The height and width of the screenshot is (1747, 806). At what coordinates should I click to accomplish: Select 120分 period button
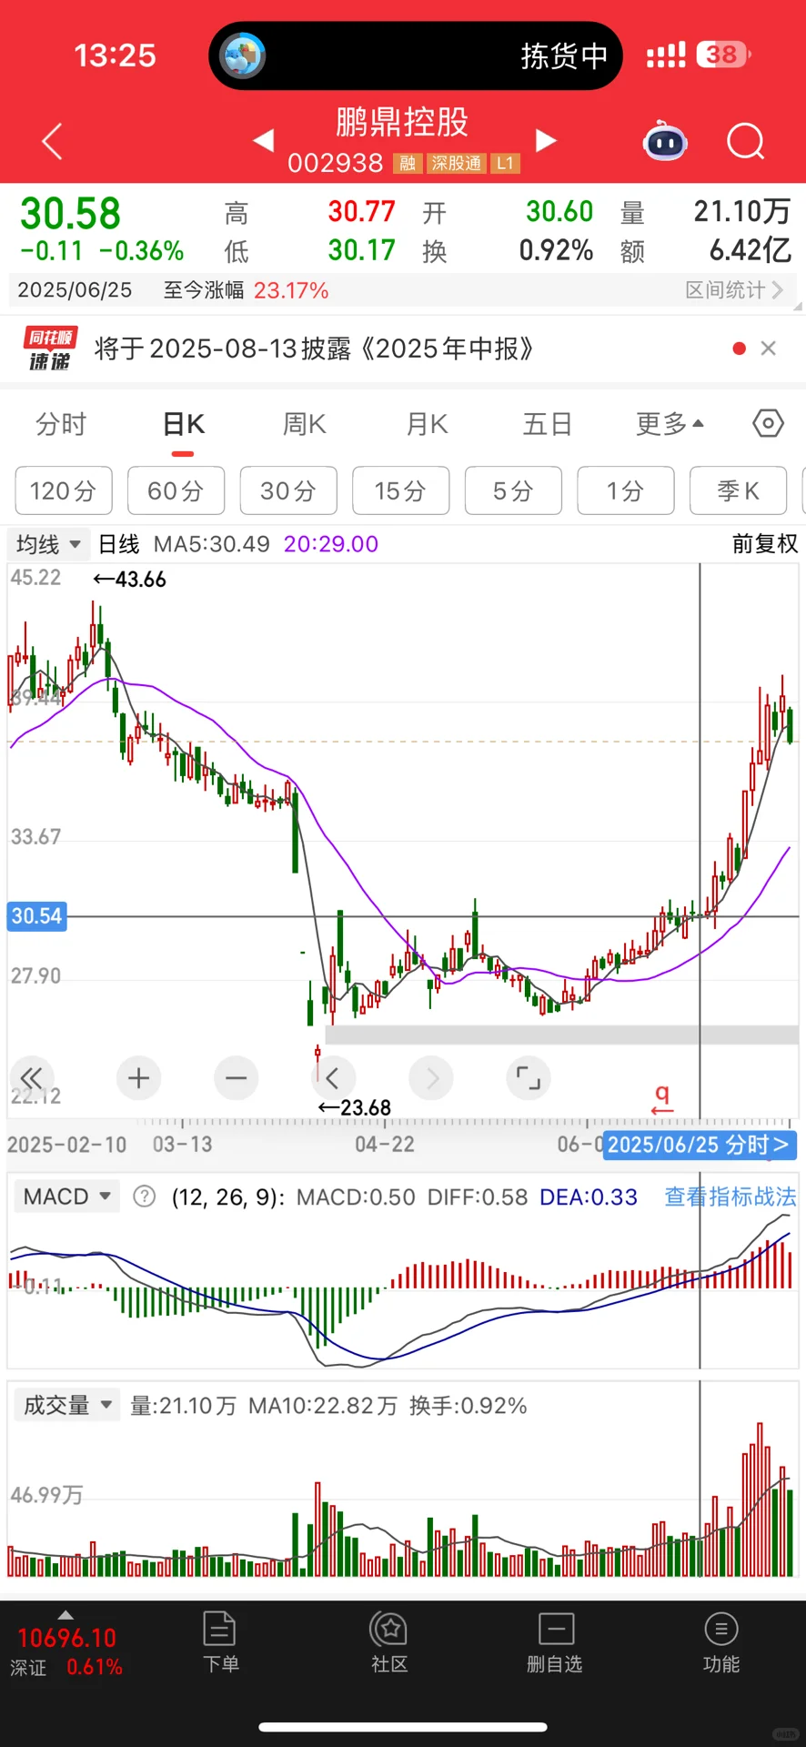point(64,491)
